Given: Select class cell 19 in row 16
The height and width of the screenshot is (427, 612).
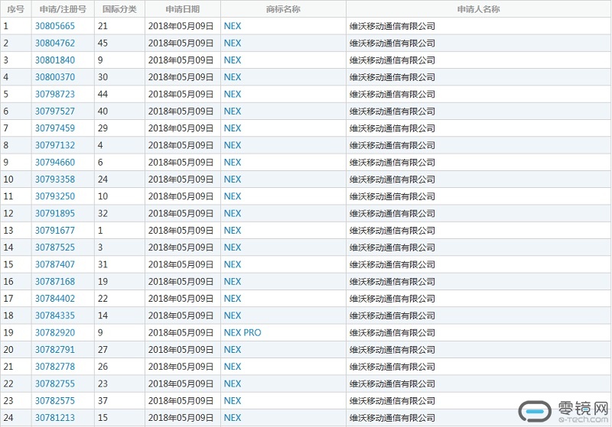Looking at the screenshot, I should [119, 282].
